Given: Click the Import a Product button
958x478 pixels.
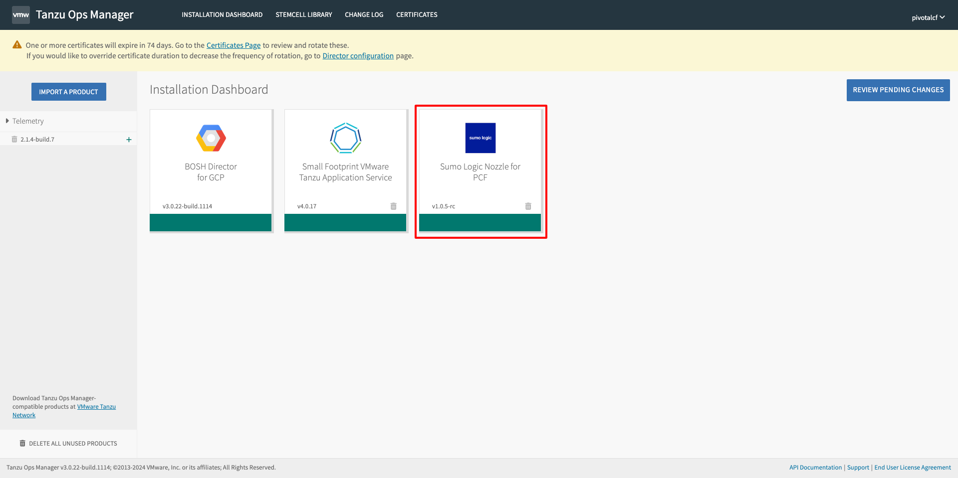Looking at the screenshot, I should (x=69, y=92).
